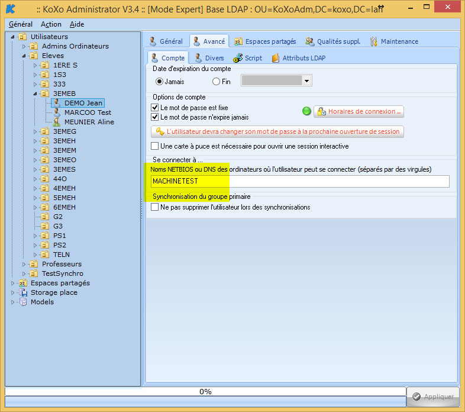The image size is (465, 412).
Task: Click the MEUNIER Aline user icon
Action: pyautogui.click(x=56, y=122)
